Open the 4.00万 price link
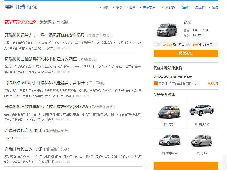227x170 pixels. (213, 83)
